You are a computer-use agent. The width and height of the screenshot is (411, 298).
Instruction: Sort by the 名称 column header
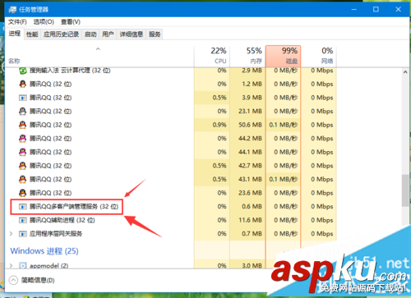(x=99, y=56)
